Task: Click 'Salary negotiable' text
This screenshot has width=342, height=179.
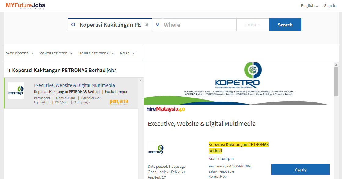Action: pyautogui.click(x=221, y=171)
